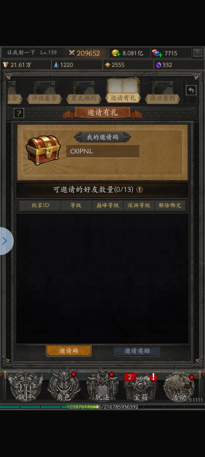Click the invite code field O0PNL
205x457 pixels.
[x=102, y=151]
